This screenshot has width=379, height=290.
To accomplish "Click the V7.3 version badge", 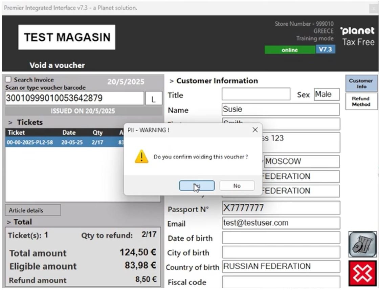I will coord(326,49).
